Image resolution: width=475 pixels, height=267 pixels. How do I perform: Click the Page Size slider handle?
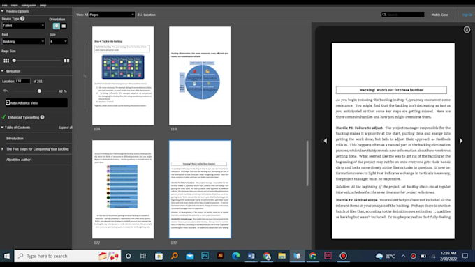point(14,61)
